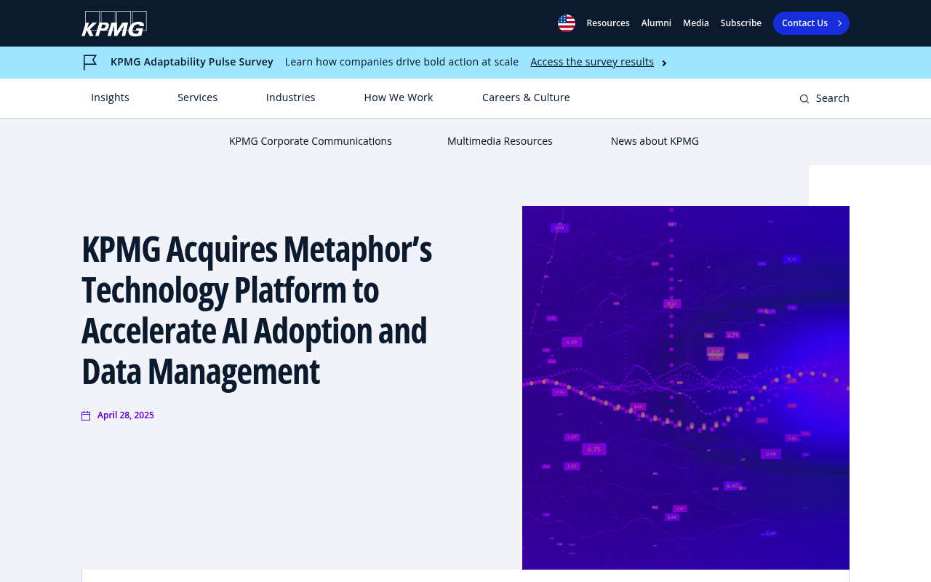This screenshot has height=582, width=931.
Task: Follow the Access the survey results link
Action: (592, 62)
